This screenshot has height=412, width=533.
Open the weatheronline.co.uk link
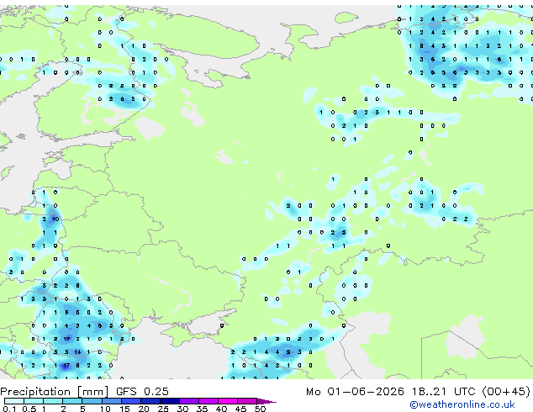coord(462,404)
